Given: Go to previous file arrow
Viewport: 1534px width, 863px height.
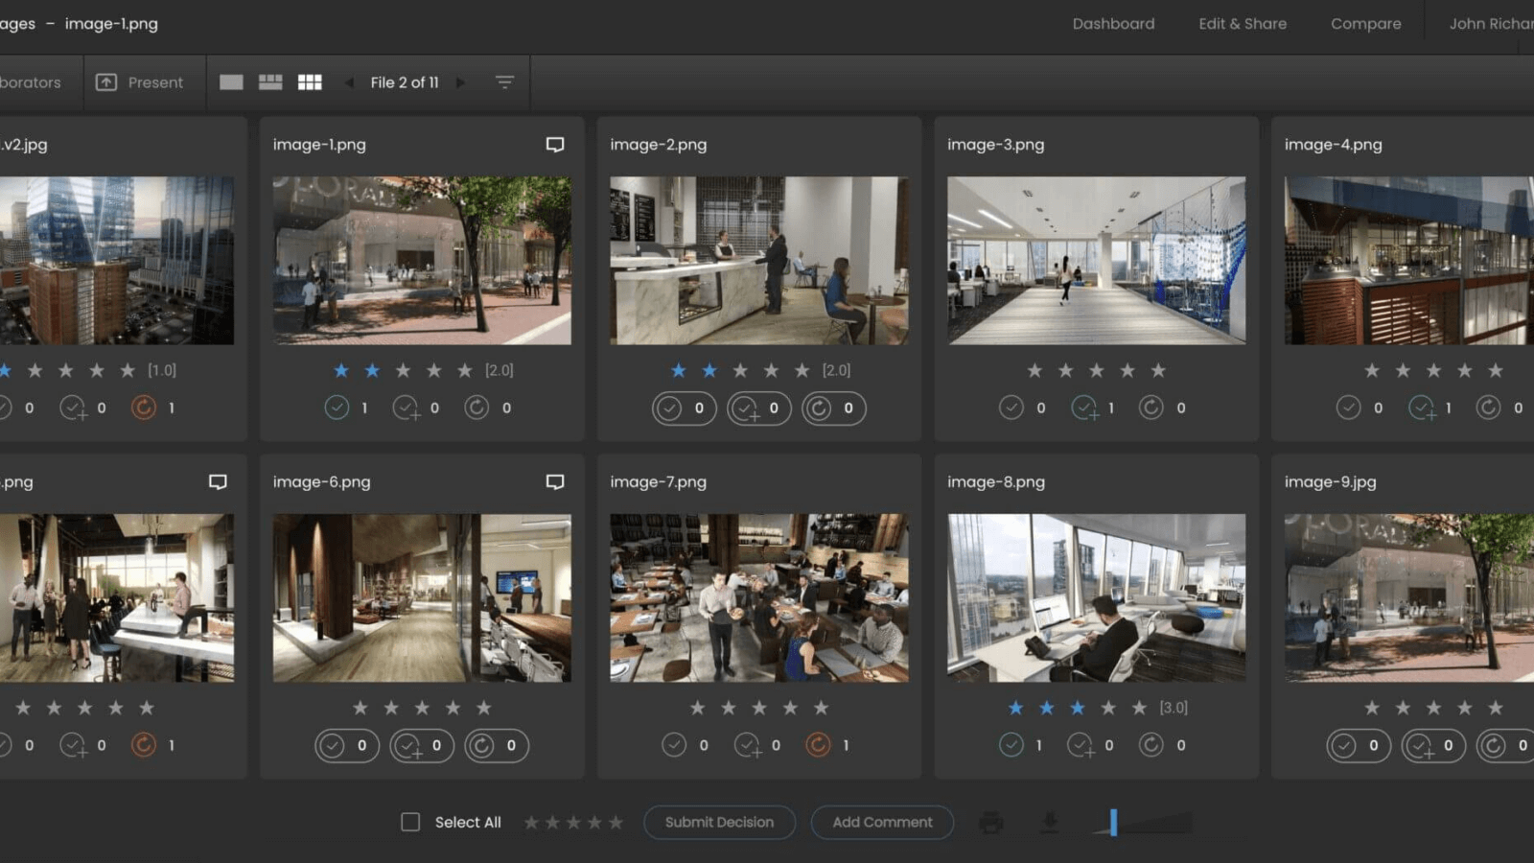Looking at the screenshot, I should [x=349, y=82].
